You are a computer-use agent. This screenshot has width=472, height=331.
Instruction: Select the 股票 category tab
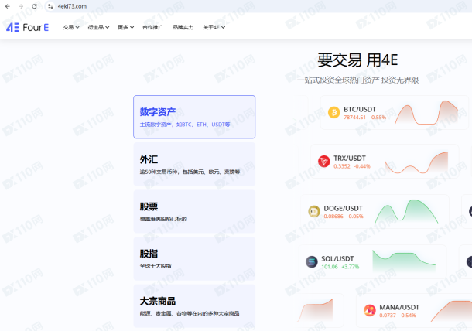pyautogui.click(x=194, y=212)
